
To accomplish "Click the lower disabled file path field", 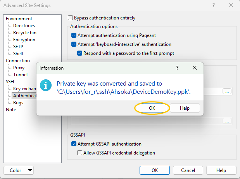I will point(147,121).
